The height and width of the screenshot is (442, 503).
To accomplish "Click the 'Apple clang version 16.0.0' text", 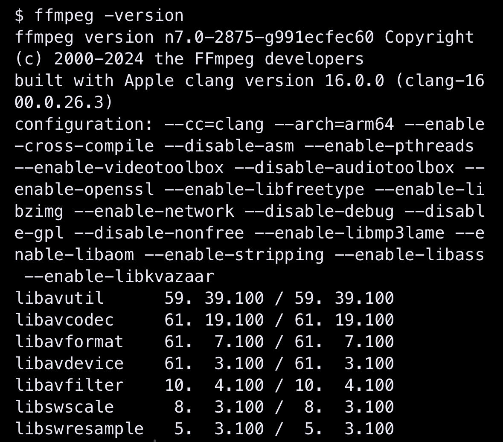I will [254, 81].
